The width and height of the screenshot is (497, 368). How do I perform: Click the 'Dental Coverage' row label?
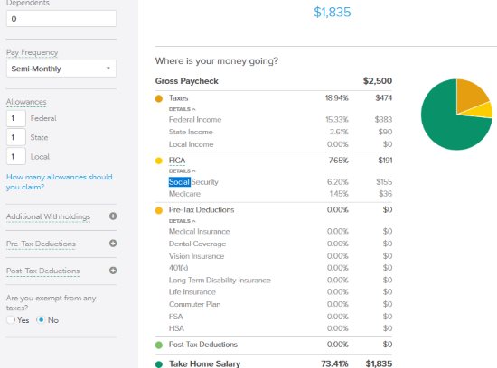click(198, 244)
